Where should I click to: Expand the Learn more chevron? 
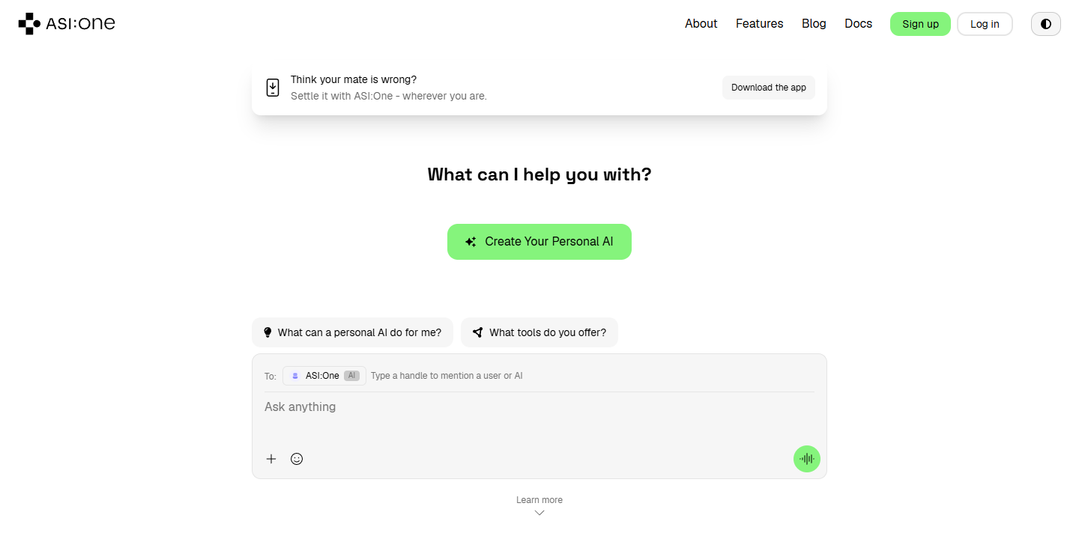[539, 513]
